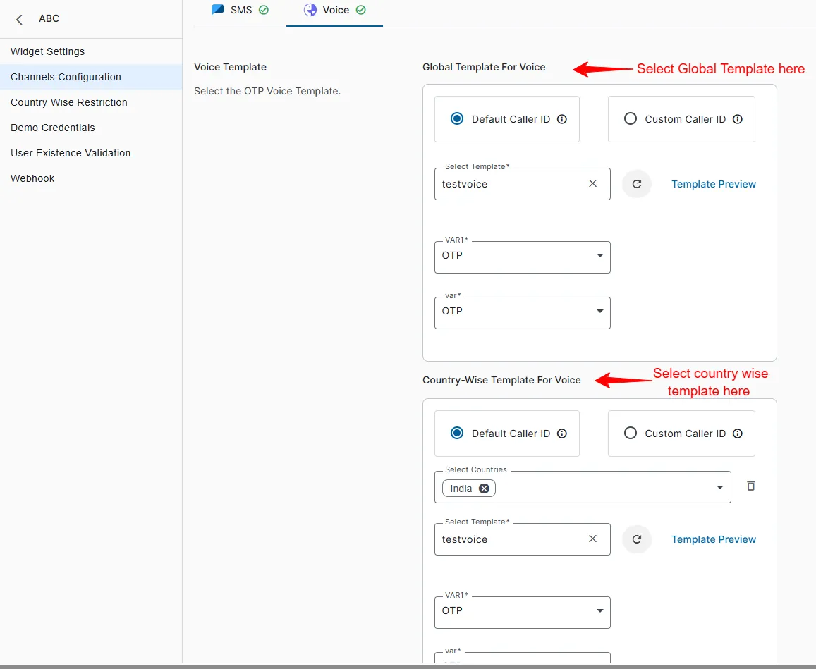
Task: Clear testvoice in Global Select Template field
Action: click(592, 183)
